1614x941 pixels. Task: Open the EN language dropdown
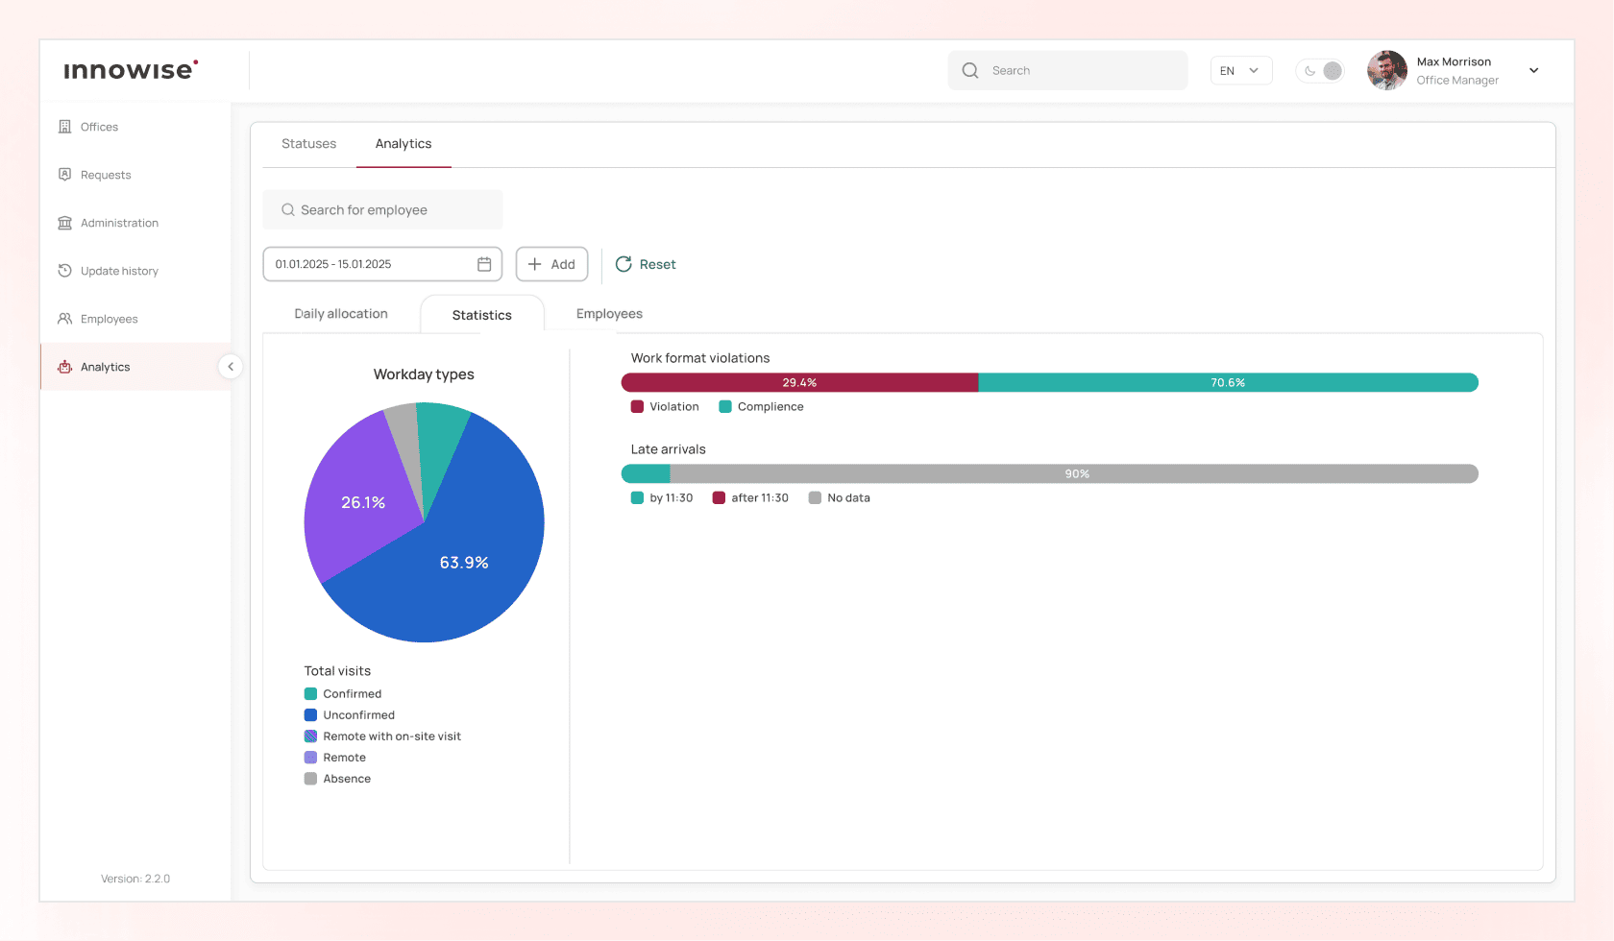click(1241, 70)
